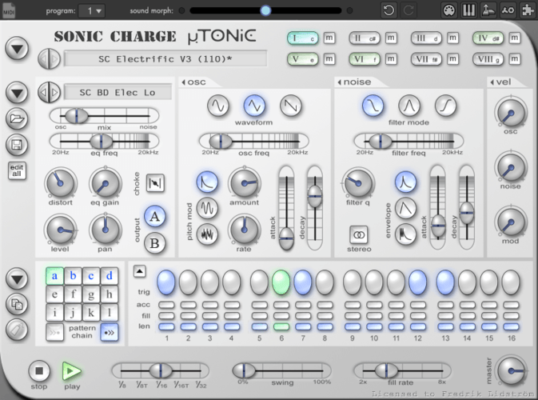The width and height of the screenshot is (538, 400).
Task: Choose noise pitch mod mode
Action: 207,234
